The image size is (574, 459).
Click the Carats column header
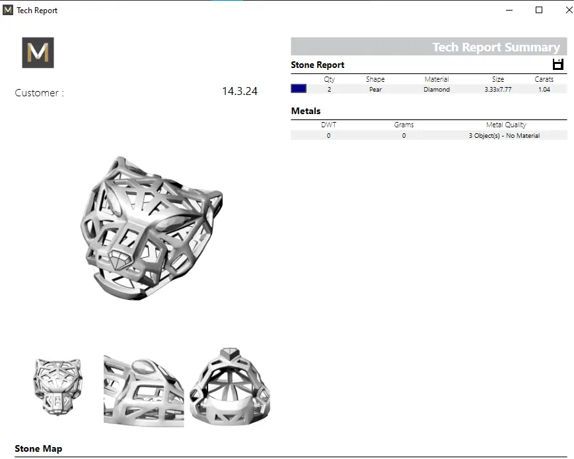tap(544, 79)
